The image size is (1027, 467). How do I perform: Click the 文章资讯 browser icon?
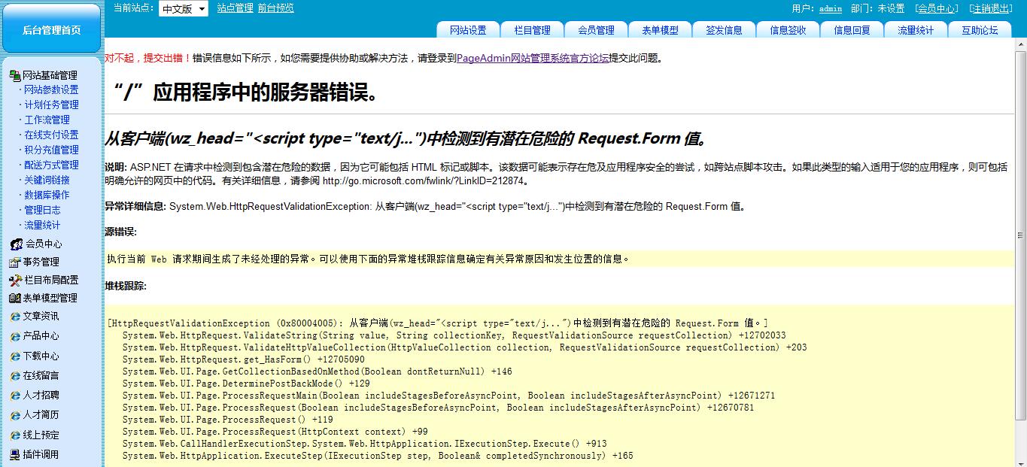[15, 317]
